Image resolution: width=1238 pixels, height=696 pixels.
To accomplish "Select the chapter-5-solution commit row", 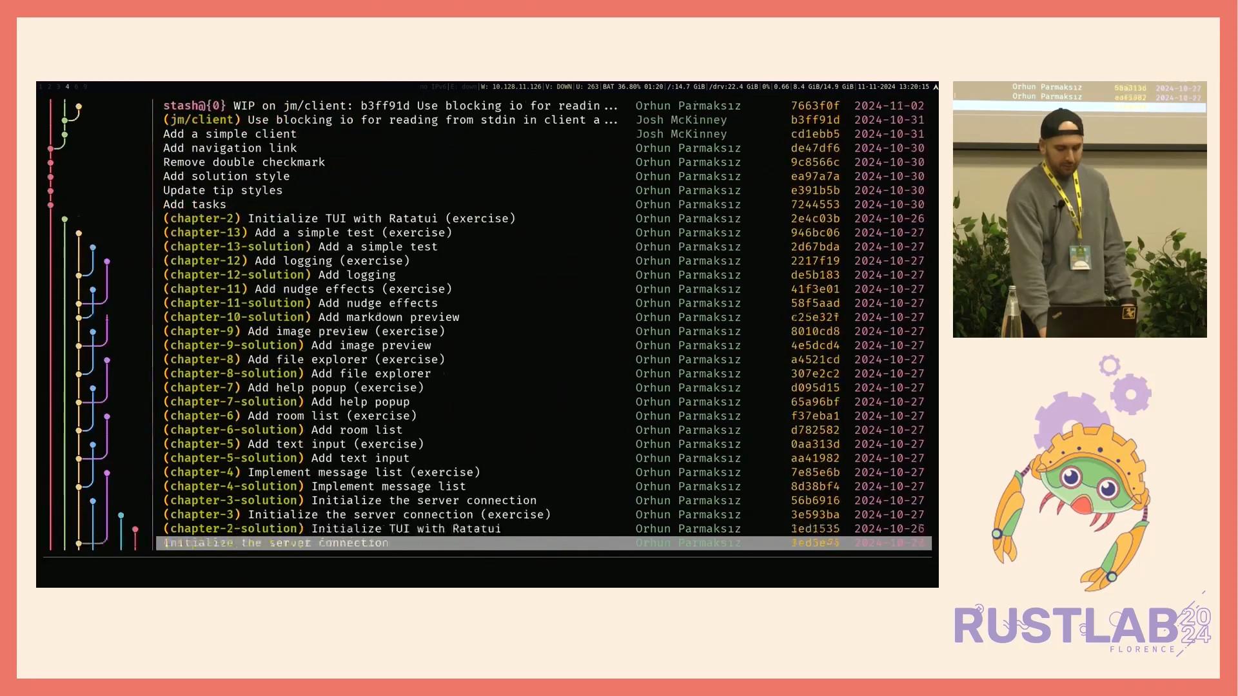I will 544,458.
